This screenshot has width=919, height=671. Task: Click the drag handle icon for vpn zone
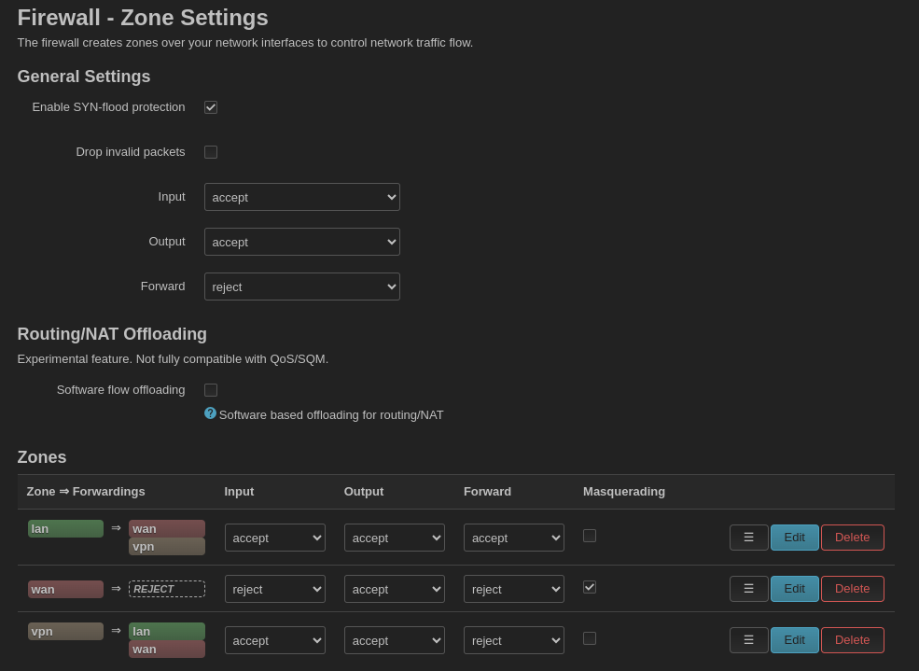[748, 640]
